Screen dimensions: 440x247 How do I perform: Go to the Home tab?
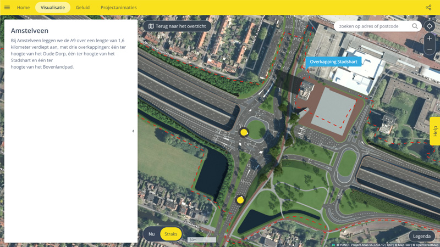pos(23,8)
